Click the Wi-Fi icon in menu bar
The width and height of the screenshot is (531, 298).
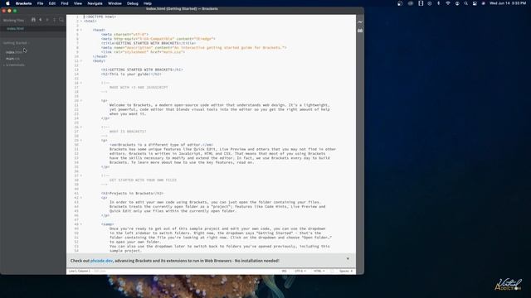pos(448,3)
